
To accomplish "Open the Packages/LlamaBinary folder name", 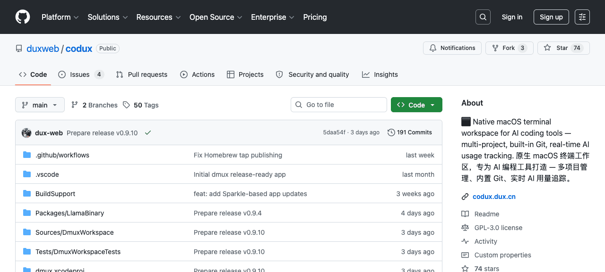I will [69, 213].
